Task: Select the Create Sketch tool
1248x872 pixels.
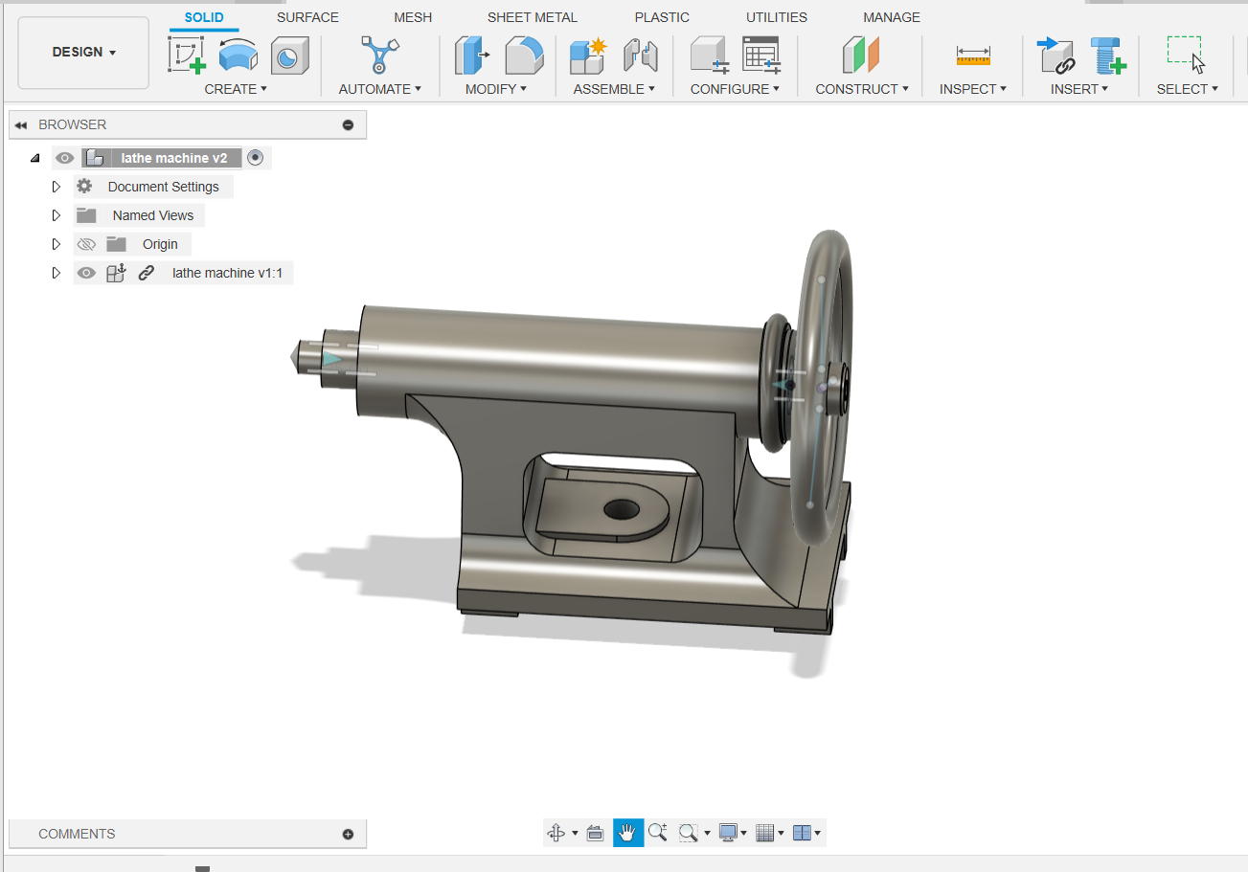Action: point(187,56)
